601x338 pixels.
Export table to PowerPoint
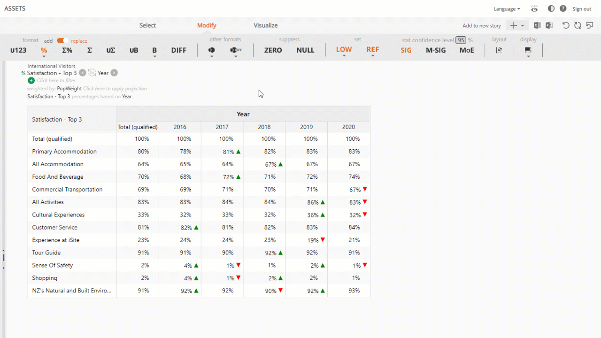(x=548, y=25)
